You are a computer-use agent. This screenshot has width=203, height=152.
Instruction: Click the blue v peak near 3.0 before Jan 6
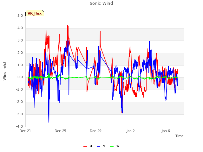[149, 42]
